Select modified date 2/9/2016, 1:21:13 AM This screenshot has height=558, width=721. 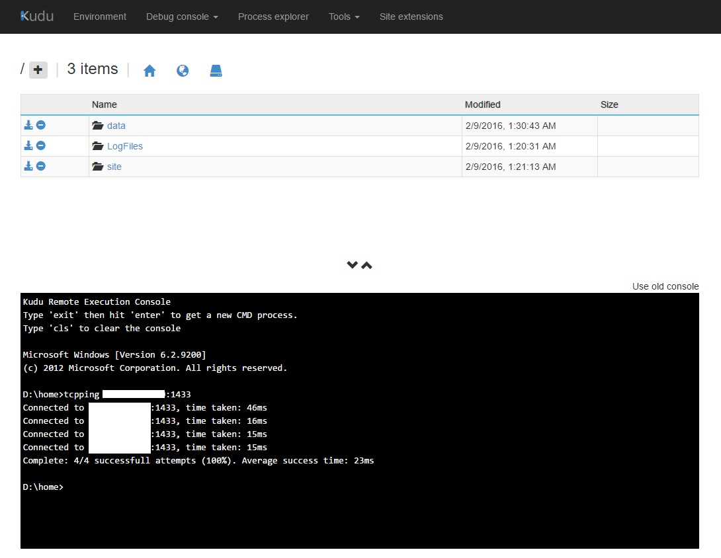[x=511, y=167]
